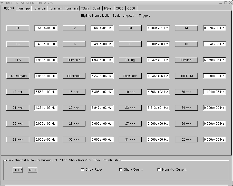Click the BBretime channel button
Screen dimensions: 233x186
pos(74,60)
